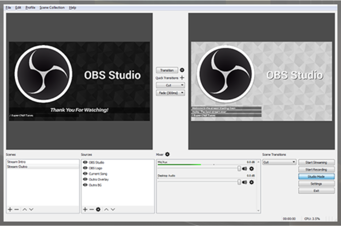Remove selected scene with minus icon
341x226 pixels.
(x=16, y=209)
